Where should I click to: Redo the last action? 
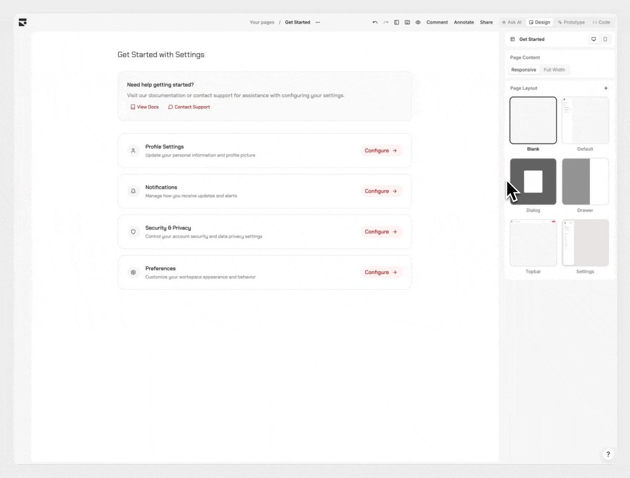pos(386,23)
